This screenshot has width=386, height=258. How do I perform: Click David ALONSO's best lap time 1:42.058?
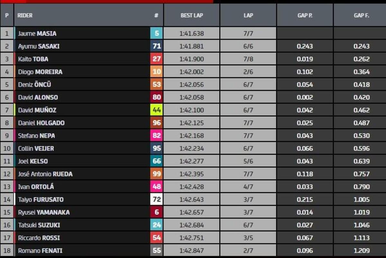pos(192,97)
